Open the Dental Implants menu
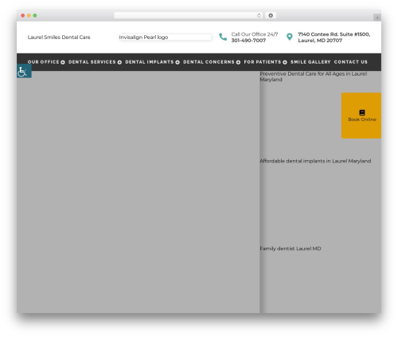The image size is (398, 337). click(x=150, y=62)
